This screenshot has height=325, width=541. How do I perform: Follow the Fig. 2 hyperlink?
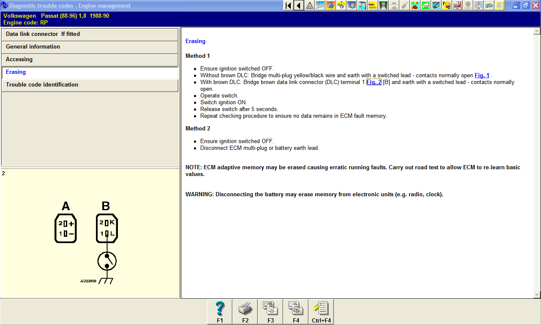click(x=374, y=82)
